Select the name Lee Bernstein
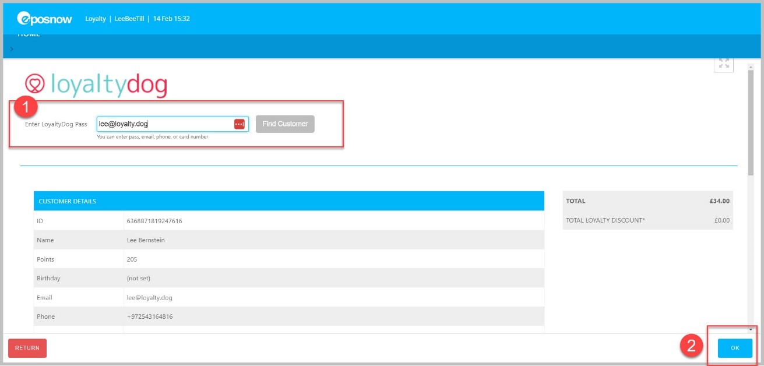The width and height of the screenshot is (764, 366). click(x=146, y=240)
